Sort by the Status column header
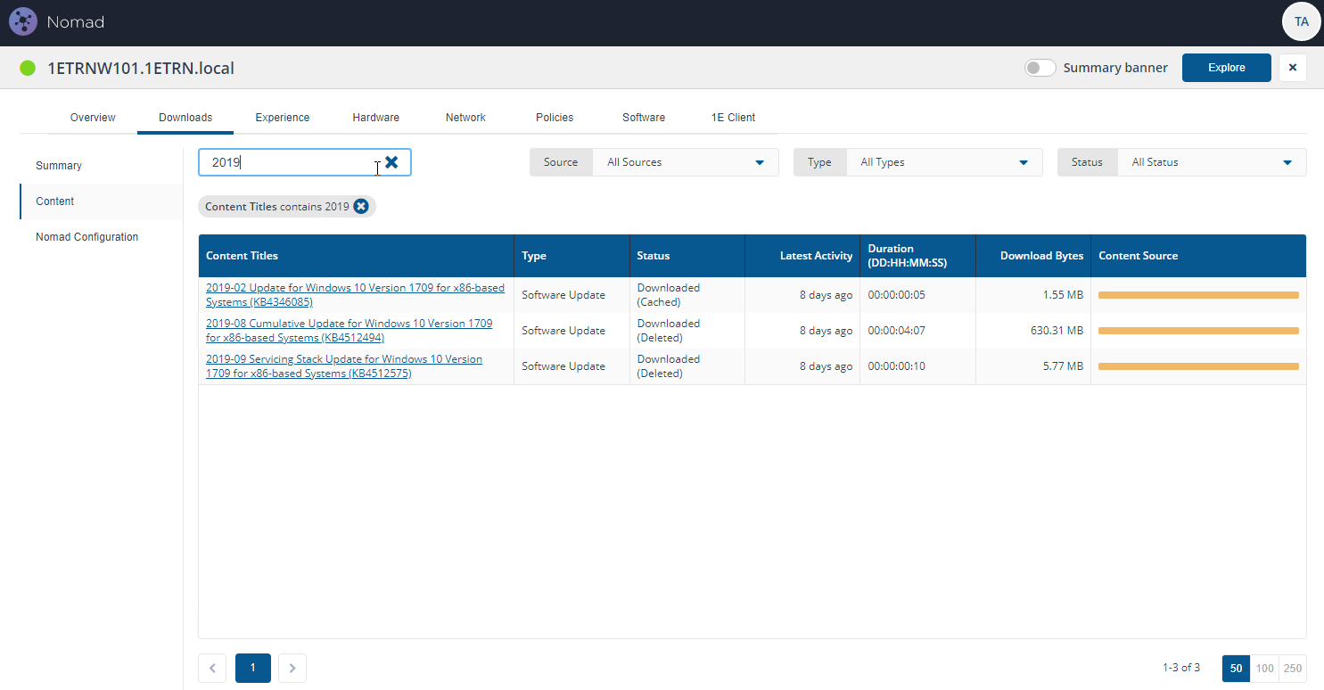This screenshot has width=1324, height=690. click(x=687, y=256)
